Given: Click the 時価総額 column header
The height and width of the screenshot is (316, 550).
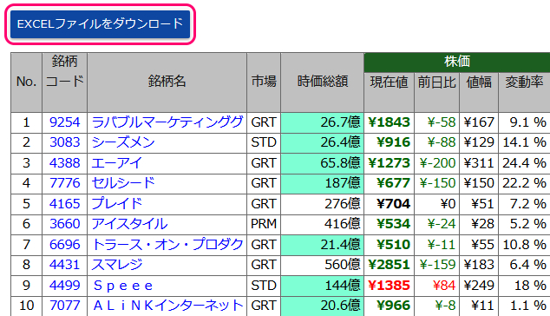Looking at the screenshot, I should click(323, 82).
